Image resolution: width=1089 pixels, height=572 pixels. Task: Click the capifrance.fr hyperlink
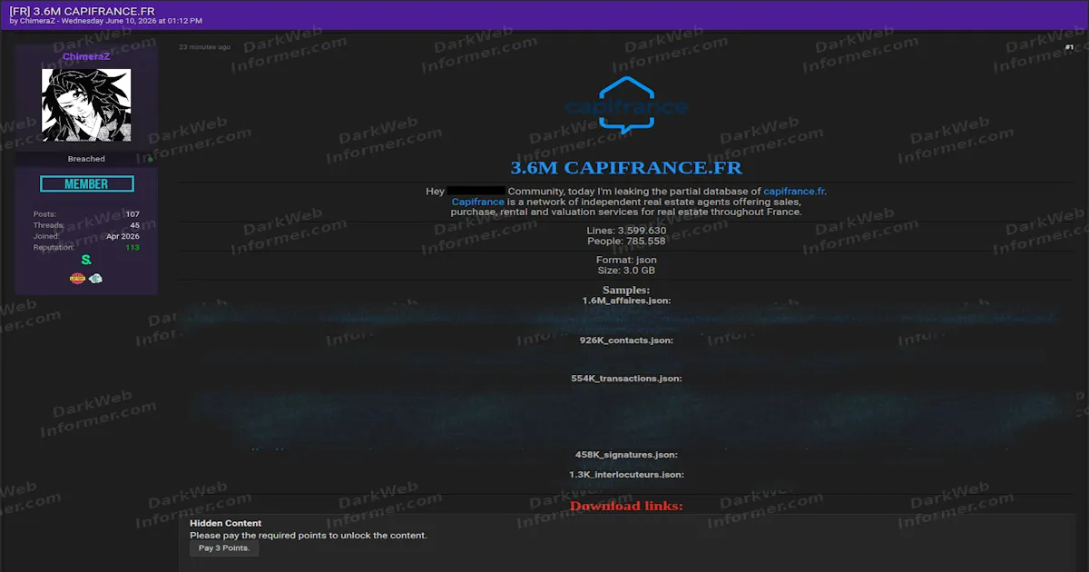pos(794,192)
